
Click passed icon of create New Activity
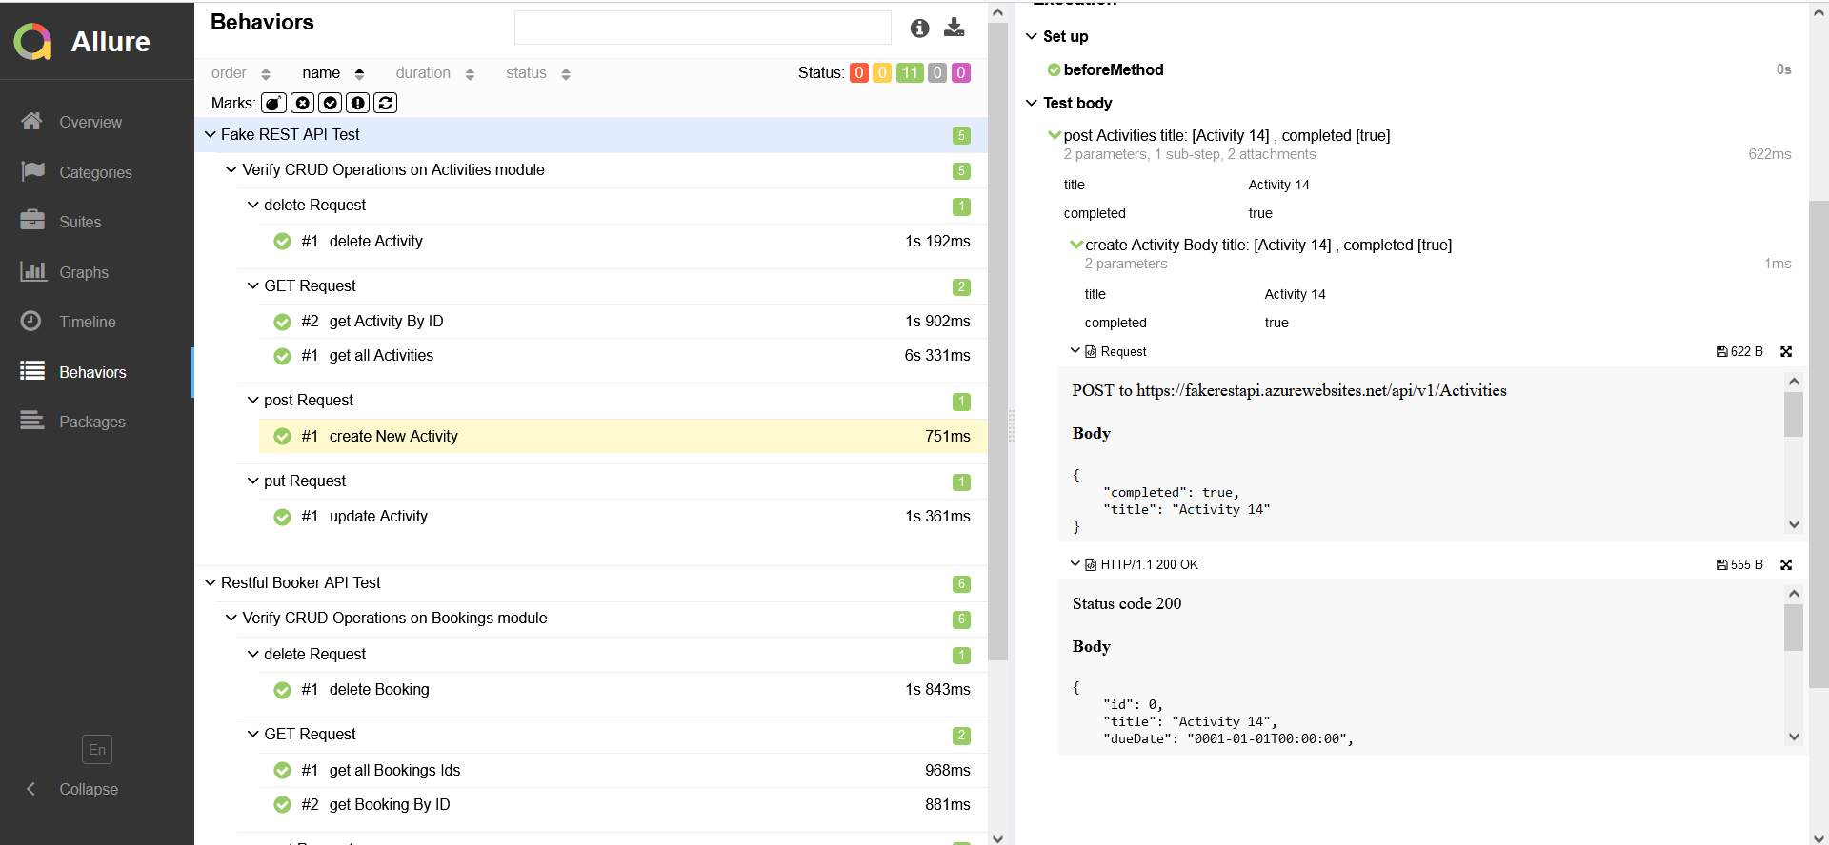[282, 437]
